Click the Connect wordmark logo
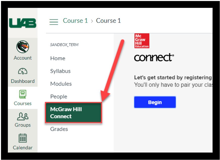The width and height of the screenshot is (220, 160). click(x=154, y=57)
